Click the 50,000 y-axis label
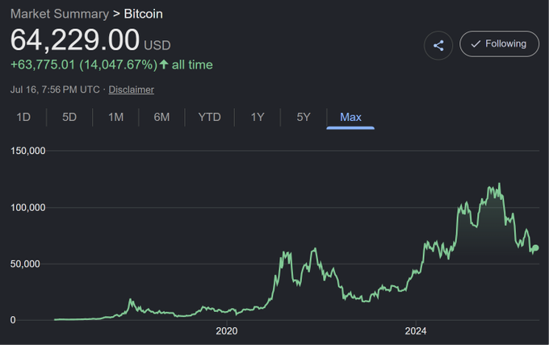Image resolution: width=549 pixels, height=345 pixels. [25, 264]
